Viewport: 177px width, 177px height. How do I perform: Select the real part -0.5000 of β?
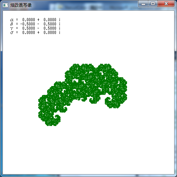[28, 24]
